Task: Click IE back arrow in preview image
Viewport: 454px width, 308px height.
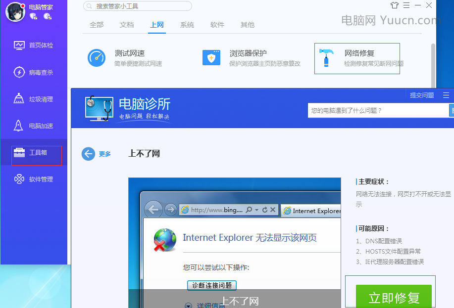Action: pos(153,210)
